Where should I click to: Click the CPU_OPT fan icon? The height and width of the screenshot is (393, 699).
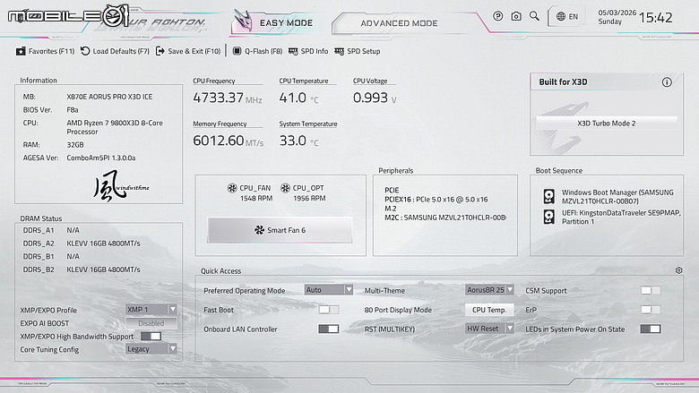coord(285,188)
